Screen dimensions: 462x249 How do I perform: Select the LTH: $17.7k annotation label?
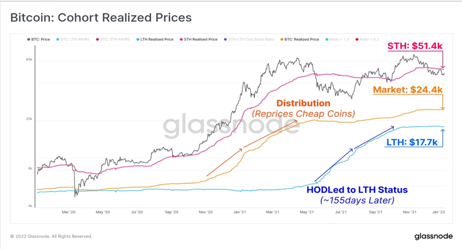[412, 142]
